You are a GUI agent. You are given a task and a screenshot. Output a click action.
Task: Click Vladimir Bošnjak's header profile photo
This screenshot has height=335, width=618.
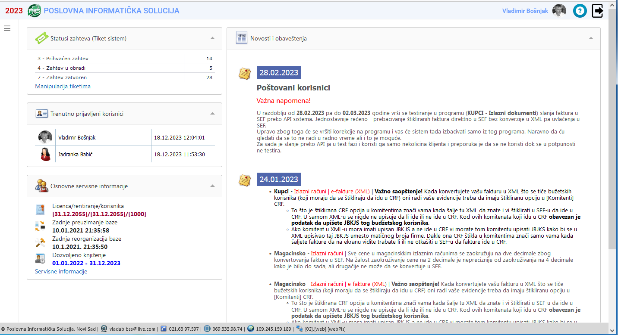559,11
